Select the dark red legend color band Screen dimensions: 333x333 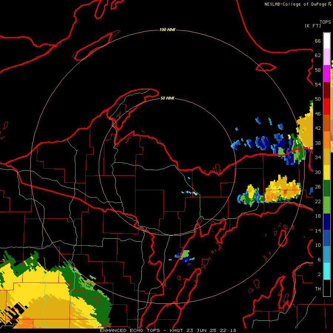click(327, 90)
